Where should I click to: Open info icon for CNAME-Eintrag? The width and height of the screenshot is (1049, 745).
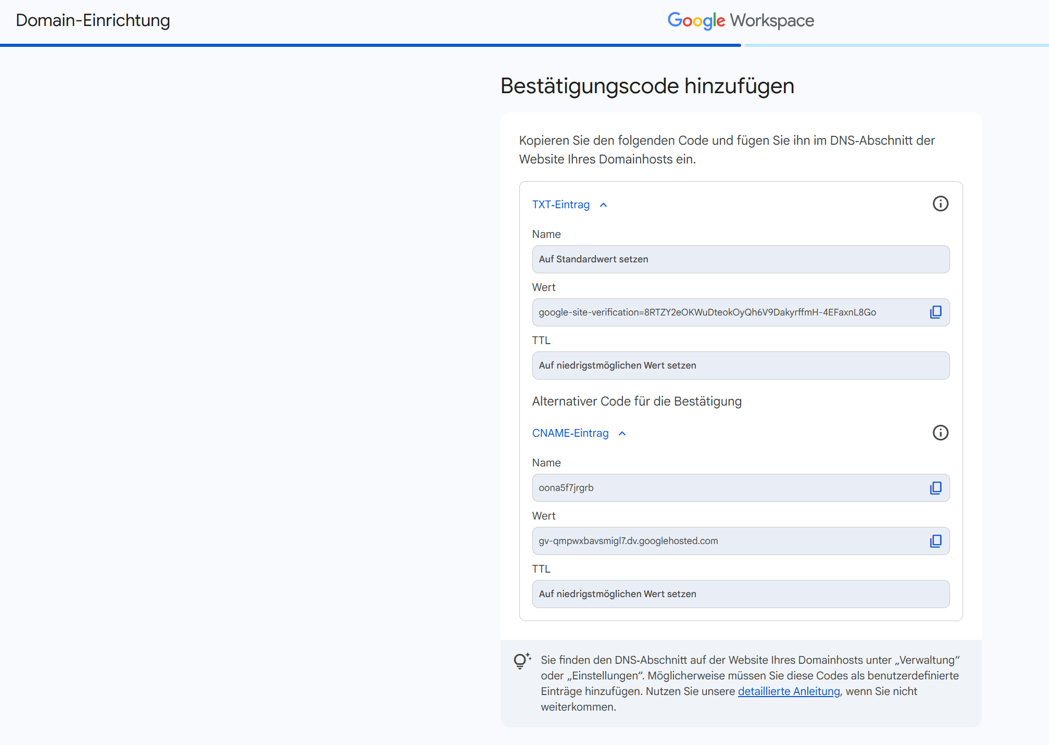tap(940, 433)
